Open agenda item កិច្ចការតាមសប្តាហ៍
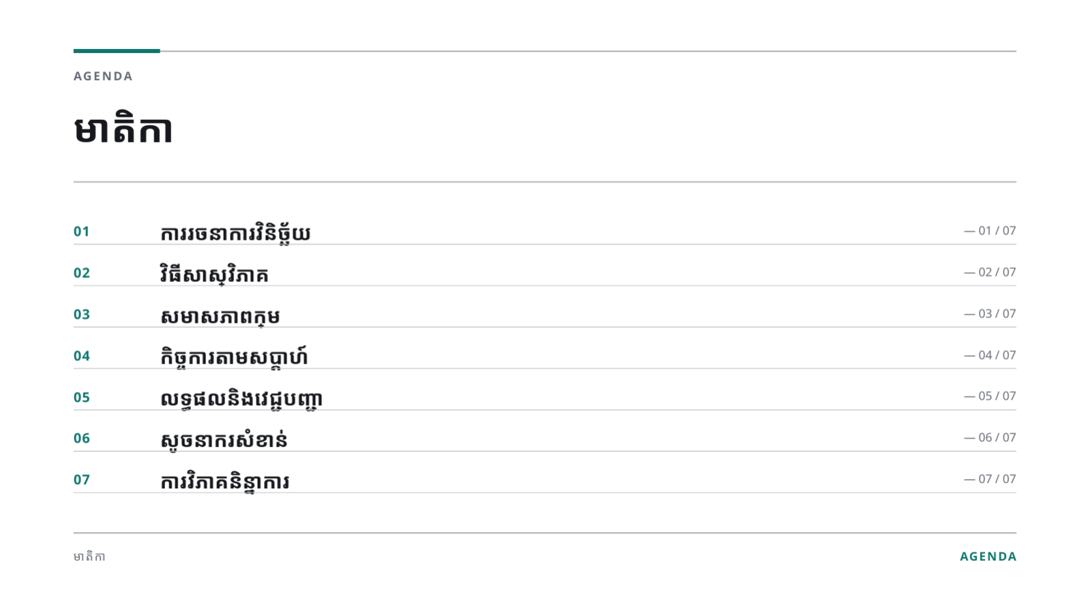1090x613 pixels. [x=234, y=357]
